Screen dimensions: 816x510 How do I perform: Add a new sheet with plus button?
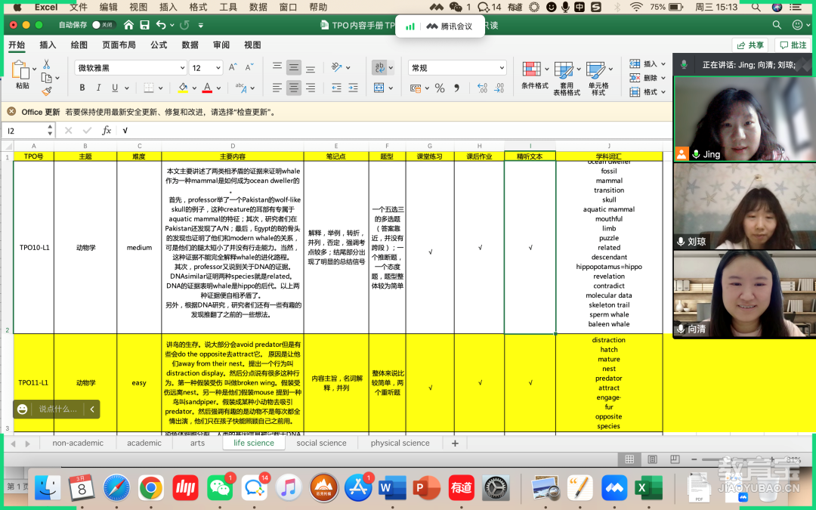(455, 444)
